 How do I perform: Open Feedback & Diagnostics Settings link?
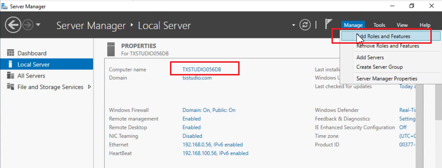click(x=407, y=119)
